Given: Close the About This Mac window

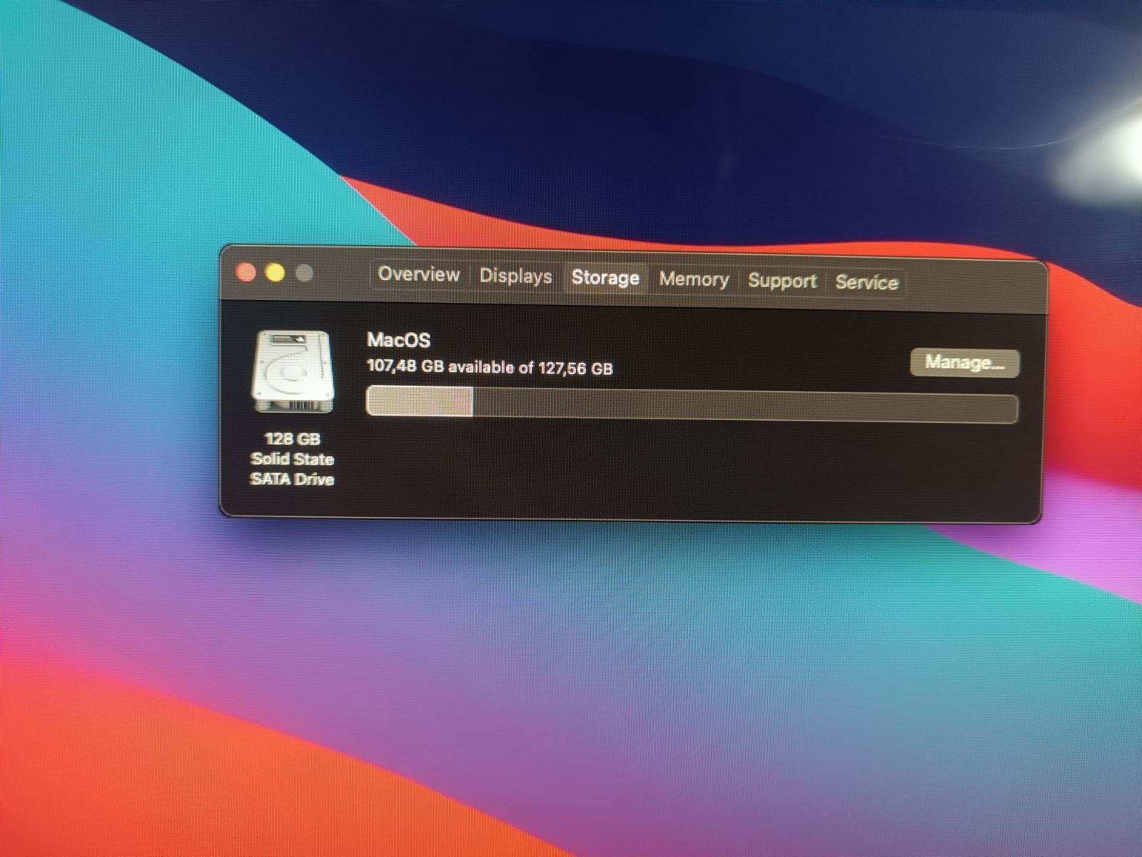Looking at the screenshot, I should pyautogui.click(x=246, y=272).
